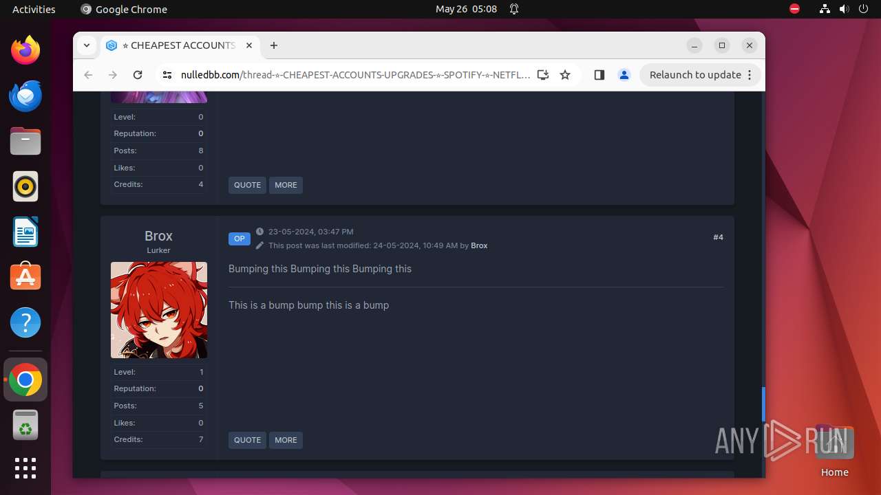Image resolution: width=881 pixels, height=495 pixels.
Task: Open the #4 post permalink
Action: click(718, 237)
